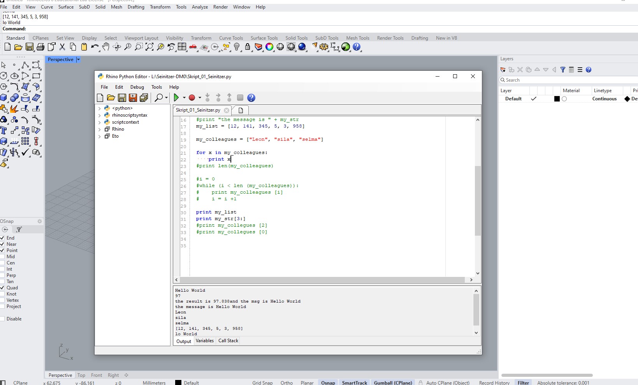The width and height of the screenshot is (638, 385).
Task: Open the layer filter funnel icon
Action: tap(563, 70)
